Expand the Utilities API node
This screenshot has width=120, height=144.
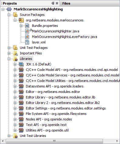coord(15,131)
